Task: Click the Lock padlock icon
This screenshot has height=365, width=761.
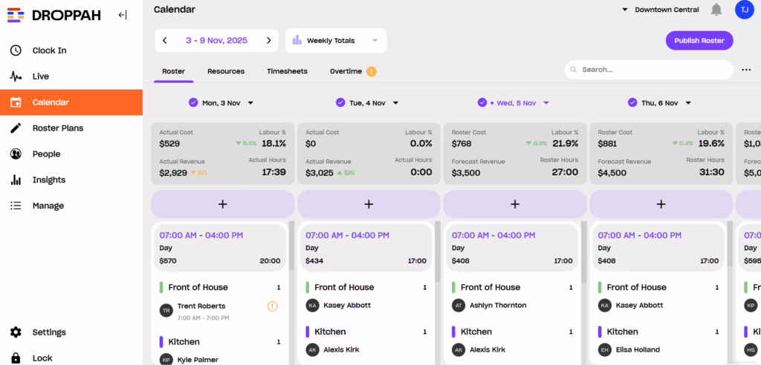Action: 16,358
